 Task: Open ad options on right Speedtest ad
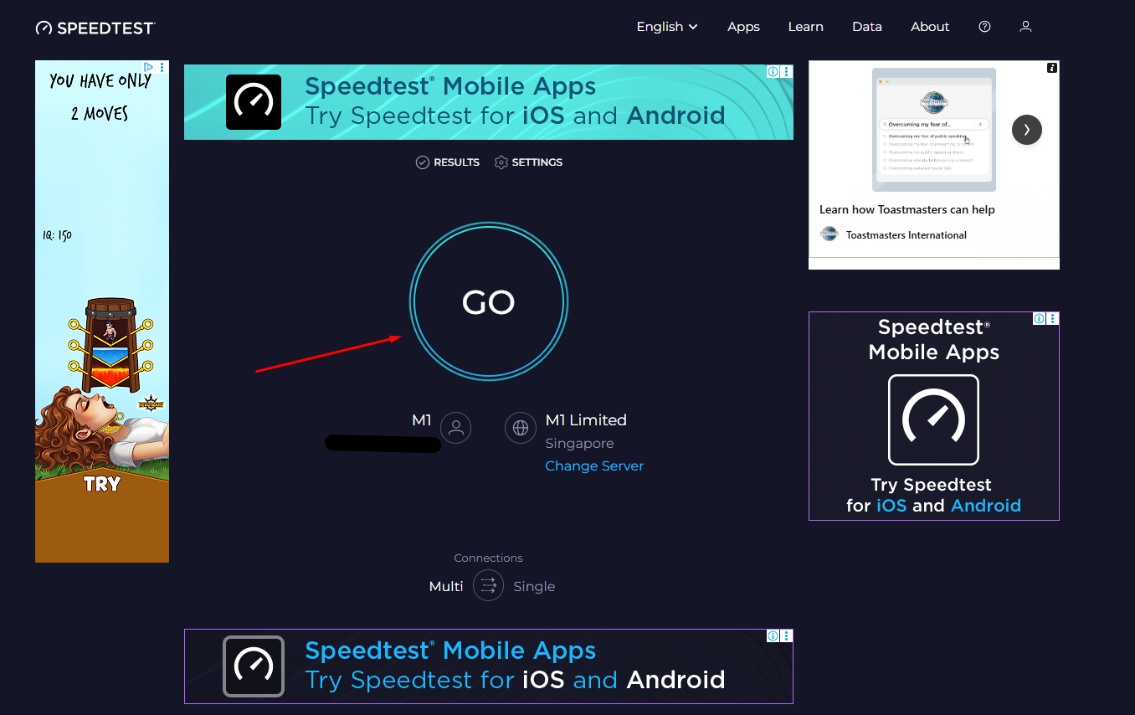[x=1052, y=318]
